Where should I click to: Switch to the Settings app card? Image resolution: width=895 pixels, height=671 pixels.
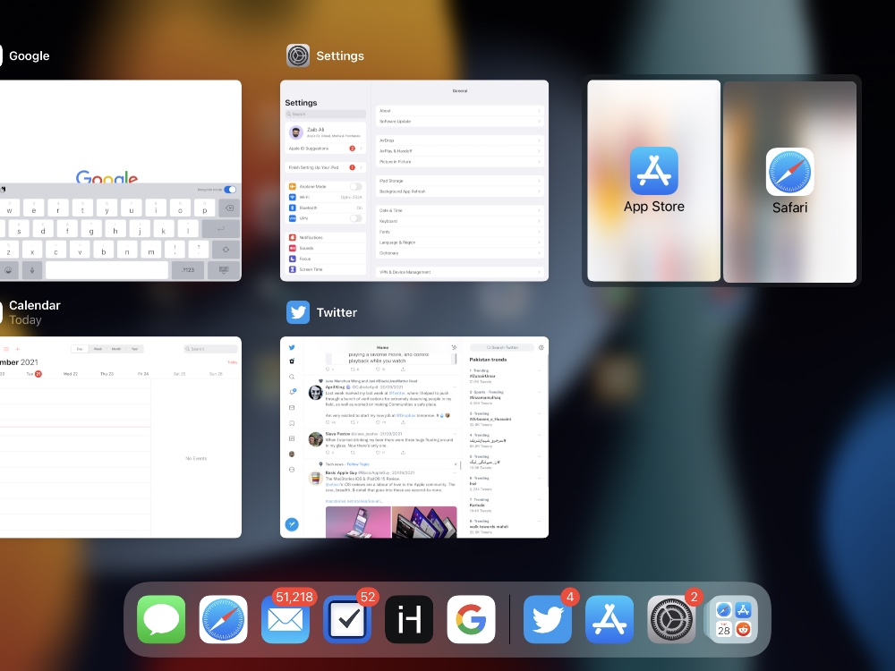pos(413,181)
